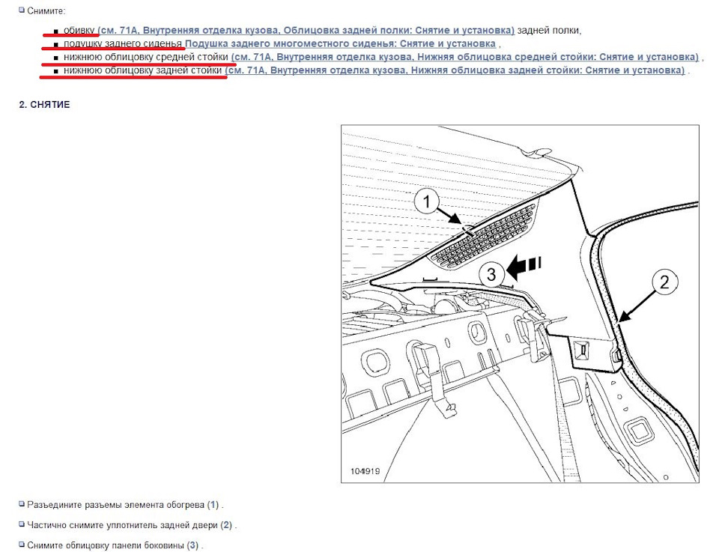Open the rear shelf trim removal link
The width and height of the screenshot is (719, 552).
[x=307, y=31]
